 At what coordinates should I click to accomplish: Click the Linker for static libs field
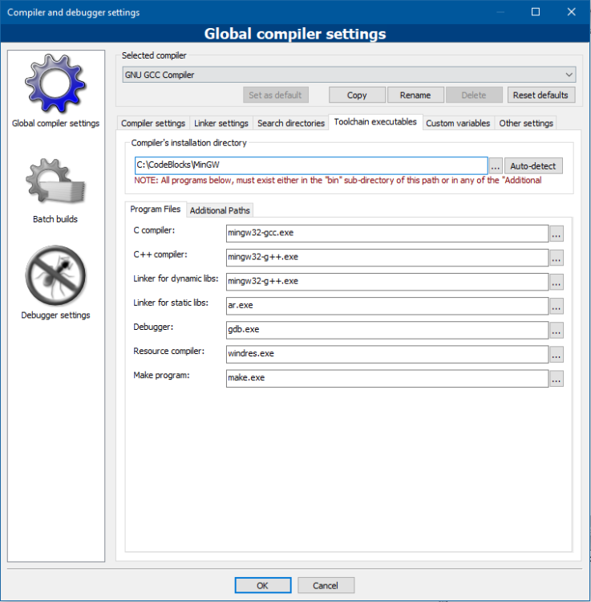[387, 306]
